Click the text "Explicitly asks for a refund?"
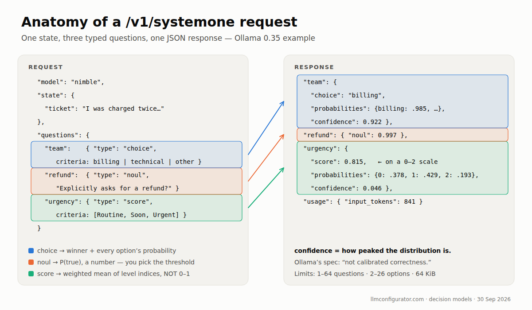The width and height of the screenshot is (532, 310). tap(117, 188)
